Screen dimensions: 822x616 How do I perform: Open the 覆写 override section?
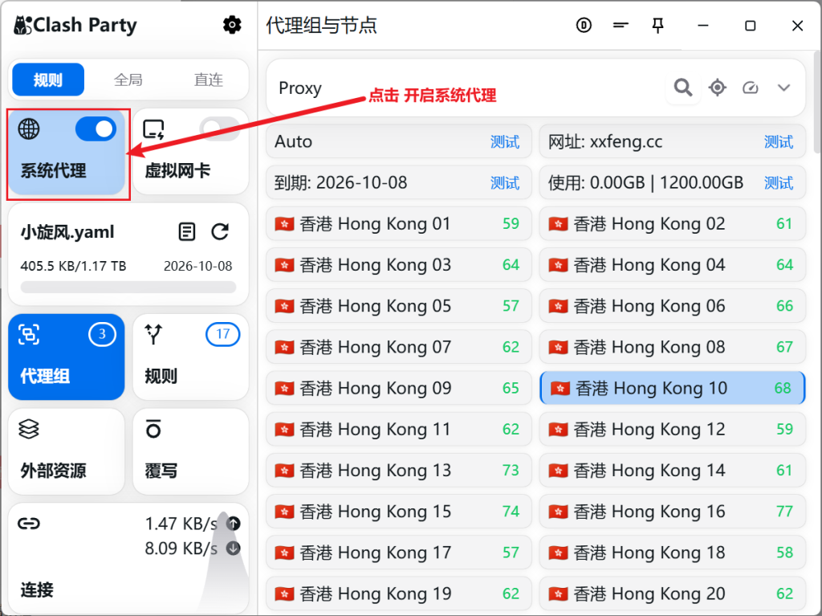pos(190,451)
